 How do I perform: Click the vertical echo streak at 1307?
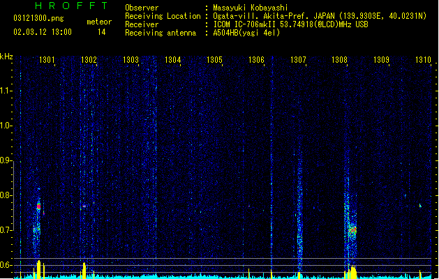pyautogui.click(x=299, y=213)
